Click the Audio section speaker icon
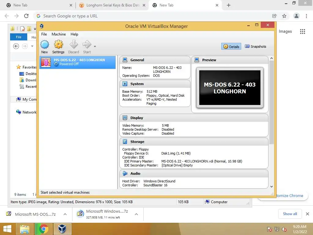Image resolution: width=313 pixels, height=235 pixels. tap(125, 173)
